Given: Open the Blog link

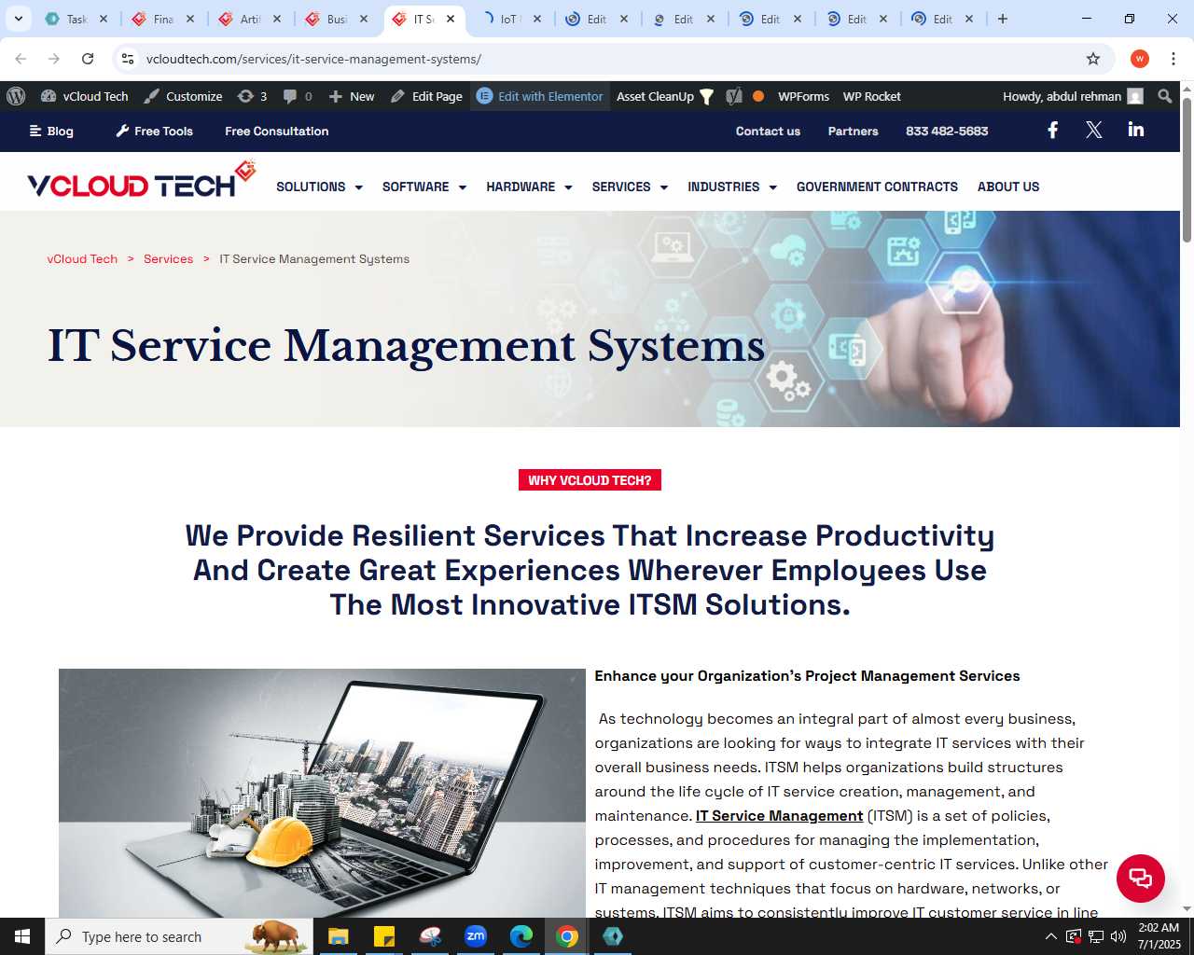Looking at the screenshot, I should 51,131.
